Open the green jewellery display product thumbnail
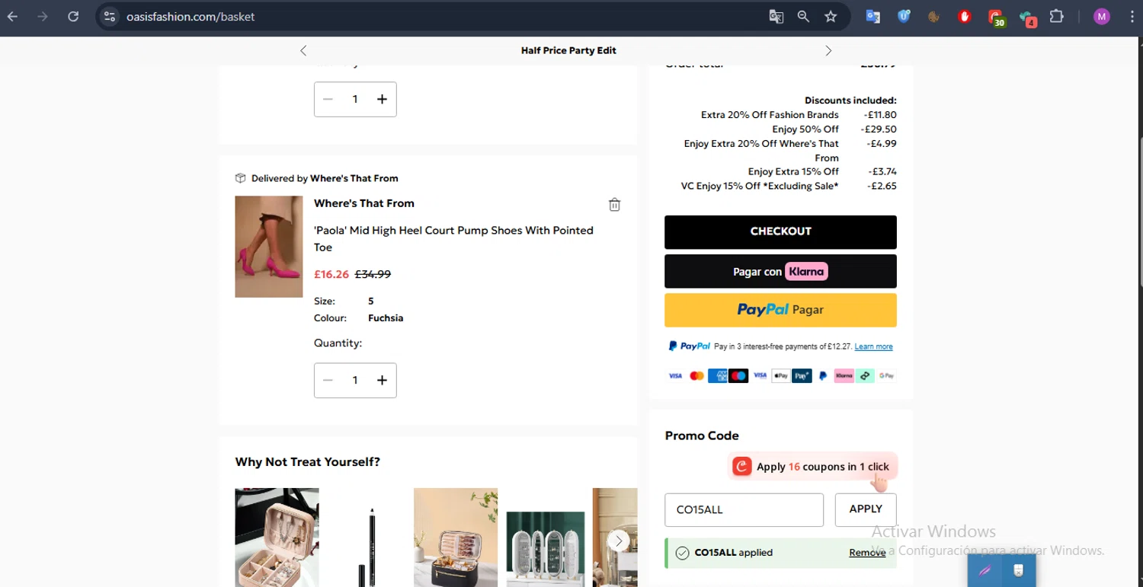 click(x=546, y=549)
